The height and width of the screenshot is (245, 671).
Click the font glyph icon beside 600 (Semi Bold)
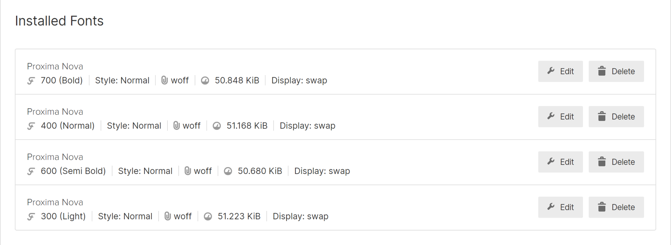coord(31,171)
